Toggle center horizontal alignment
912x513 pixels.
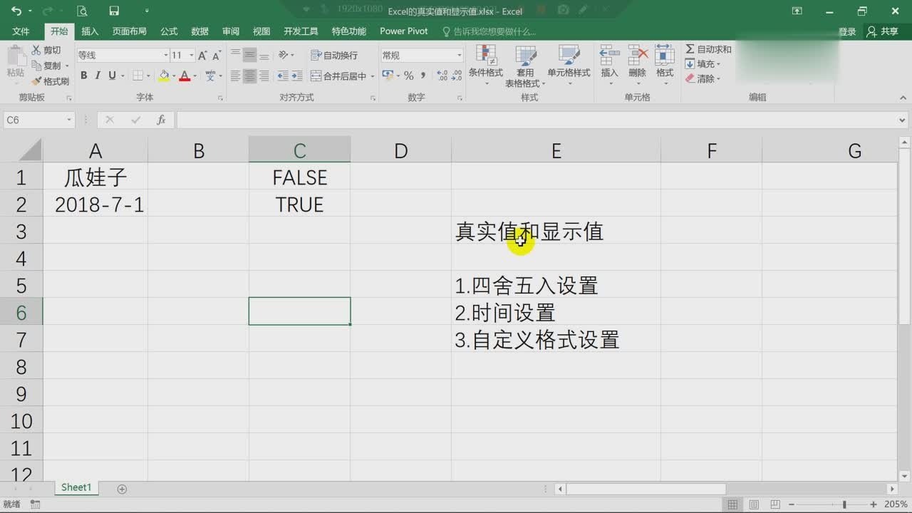coord(249,76)
